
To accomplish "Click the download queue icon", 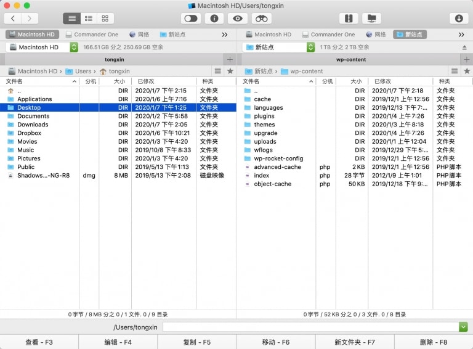I will [x=459, y=18].
